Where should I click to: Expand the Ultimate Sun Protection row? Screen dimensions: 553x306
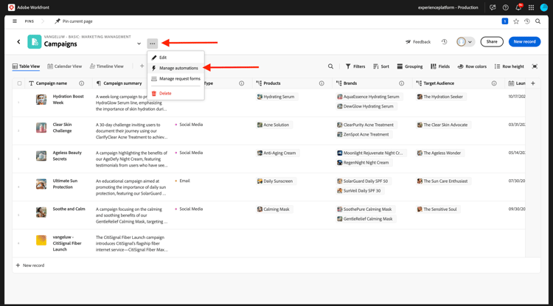tap(18, 187)
